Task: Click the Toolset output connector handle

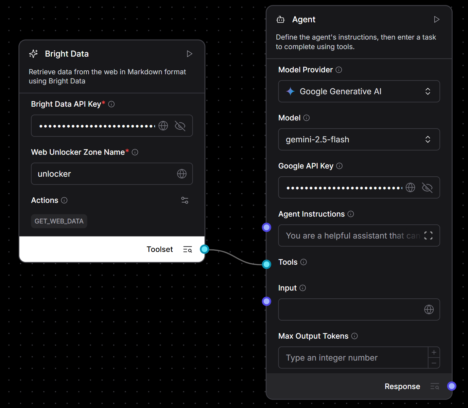Action: 204,249
